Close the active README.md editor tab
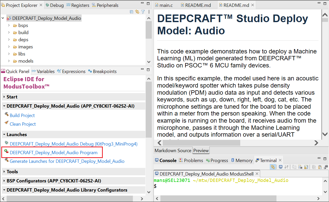 (x=253, y=5)
